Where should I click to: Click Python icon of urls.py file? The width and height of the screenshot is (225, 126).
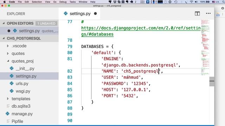pyautogui.click(x=12, y=83)
